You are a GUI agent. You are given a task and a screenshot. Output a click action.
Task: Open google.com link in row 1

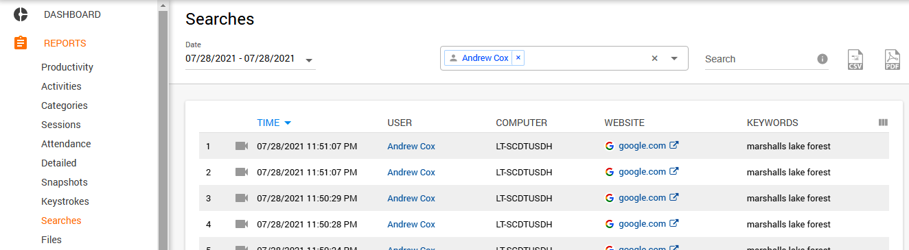pos(642,145)
